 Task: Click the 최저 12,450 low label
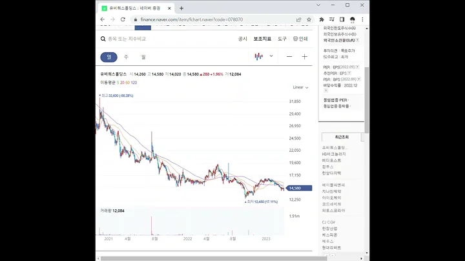[x=262, y=202]
